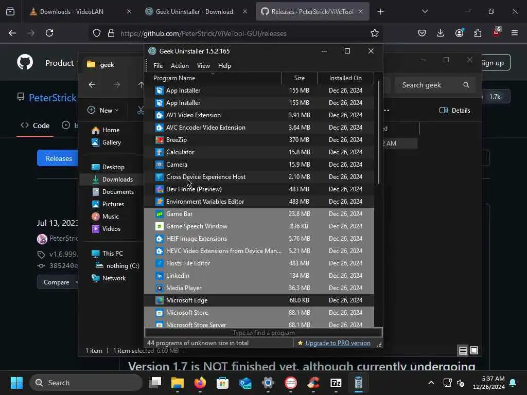The height and width of the screenshot is (395, 527).
Task: Select the HEIF Image Extensions row
Action: [x=259, y=239]
